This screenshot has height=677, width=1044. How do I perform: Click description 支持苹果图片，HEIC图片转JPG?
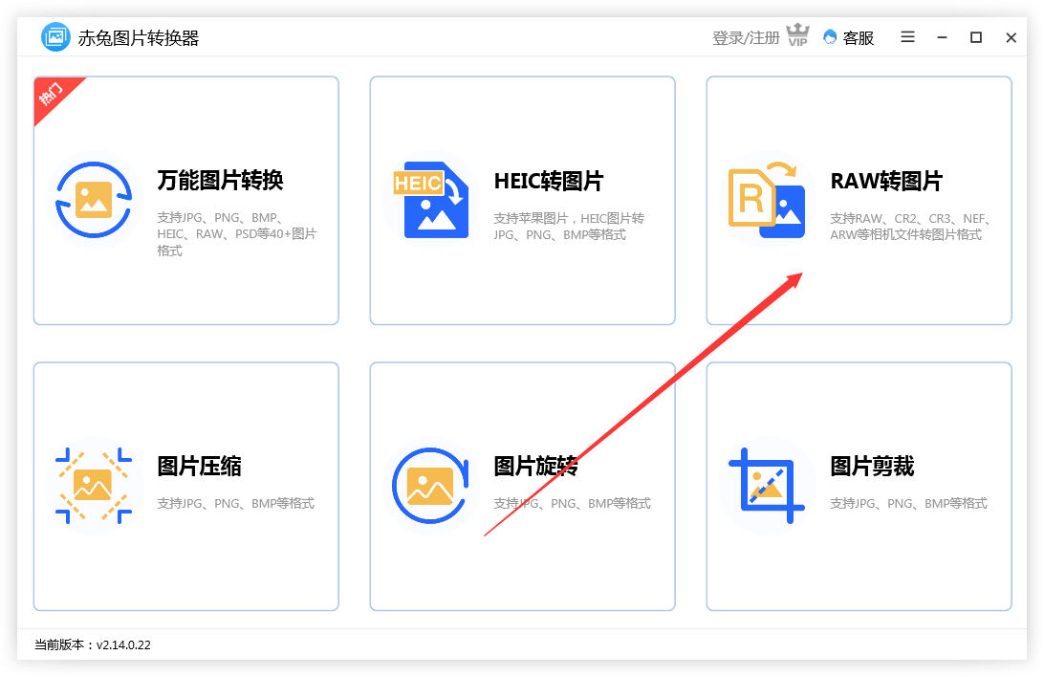569,227
